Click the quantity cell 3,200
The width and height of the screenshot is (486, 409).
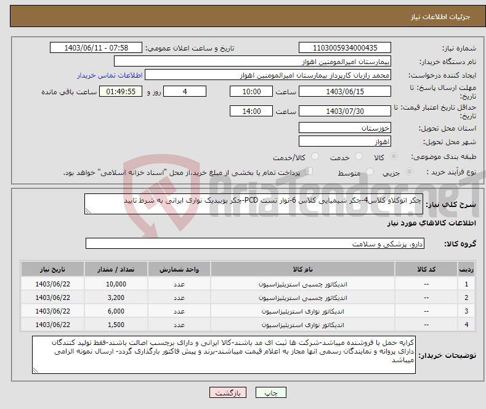(116, 298)
